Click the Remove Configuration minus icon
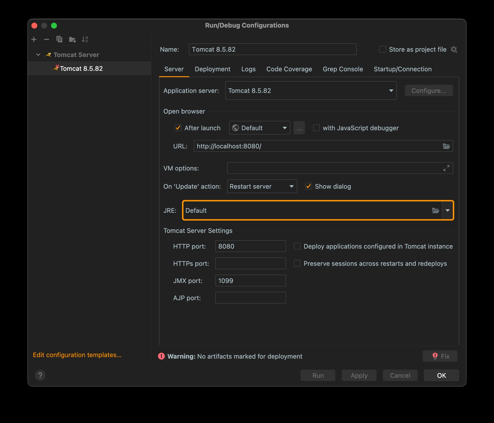Viewport: 494px width, 423px height. [x=46, y=39]
